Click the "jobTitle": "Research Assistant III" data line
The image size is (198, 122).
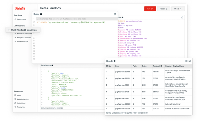pos(67,96)
